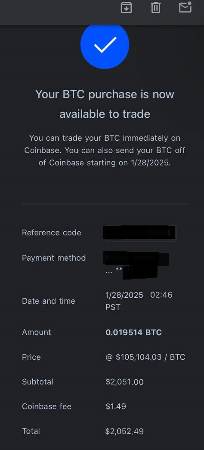Viewport: 204px width, 450px height.
Task: Tap the 'Payment method' label
Action: pos(54,258)
